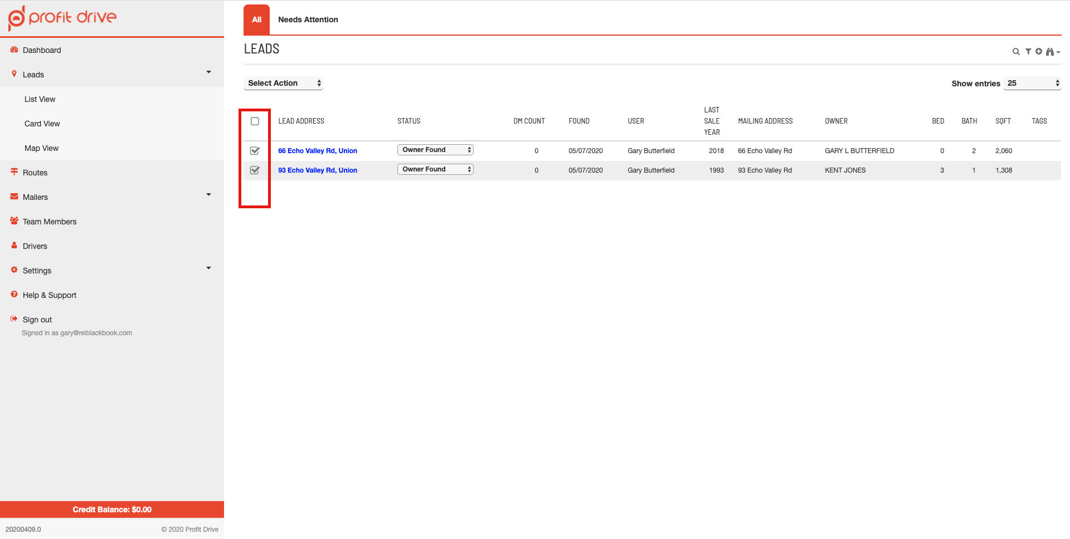This screenshot has height=539, width=1070.
Task: Collapse the Leads sidebar submenu arrow
Action: 209,72
